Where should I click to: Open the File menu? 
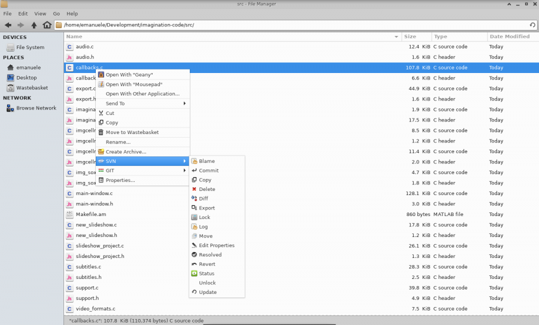7,14
